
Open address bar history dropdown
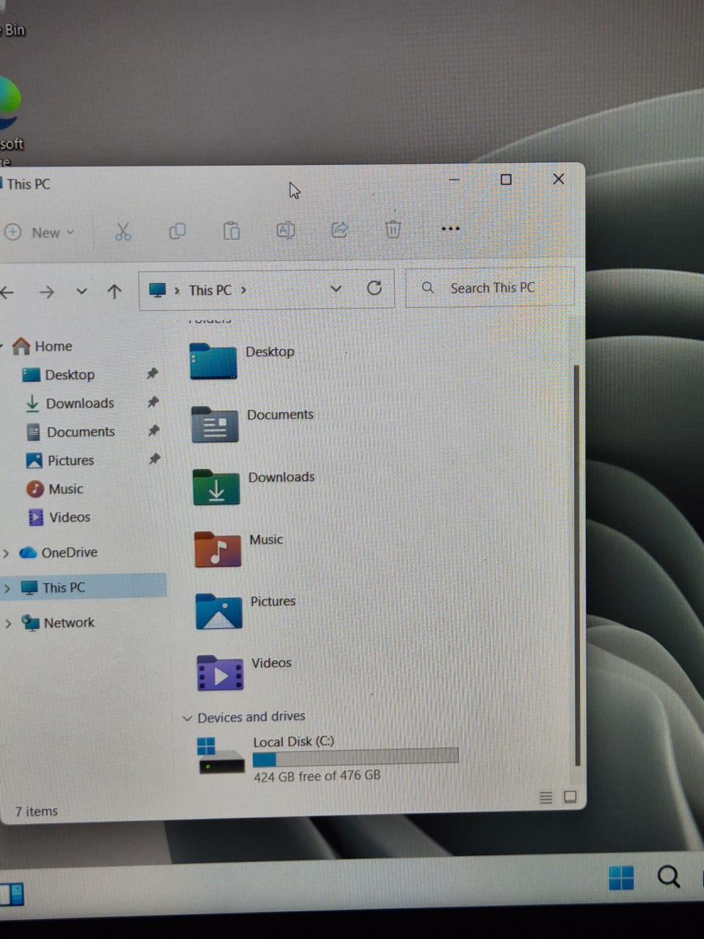336,288
